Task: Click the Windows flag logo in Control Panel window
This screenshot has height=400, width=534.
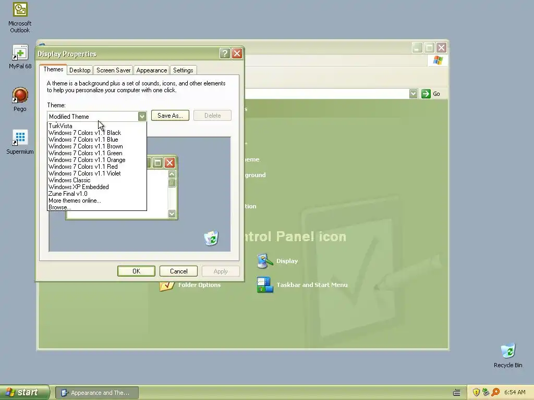Action: 438,60
